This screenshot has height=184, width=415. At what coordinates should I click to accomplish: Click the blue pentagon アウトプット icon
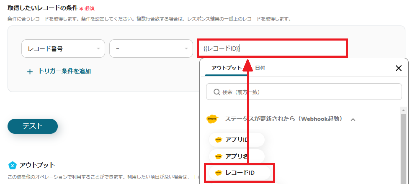tap(13, 166)
